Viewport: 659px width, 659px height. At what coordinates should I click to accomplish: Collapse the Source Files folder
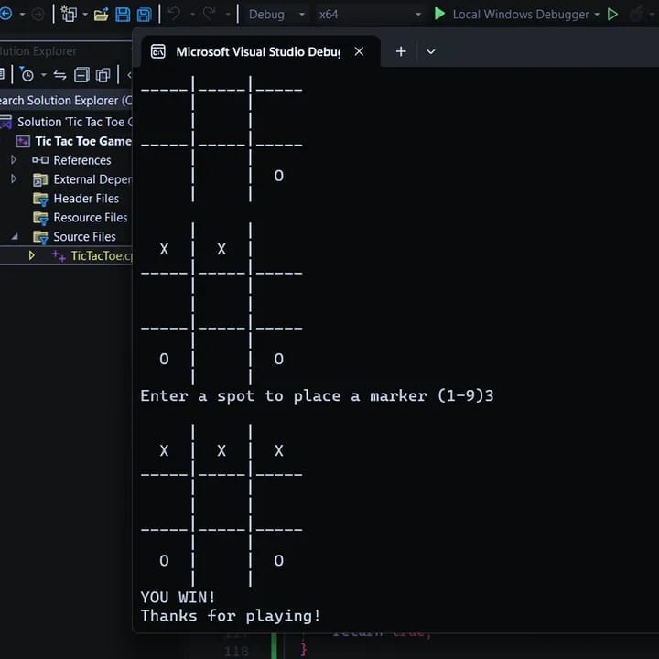pyautogui.click(x=15, y=237)
